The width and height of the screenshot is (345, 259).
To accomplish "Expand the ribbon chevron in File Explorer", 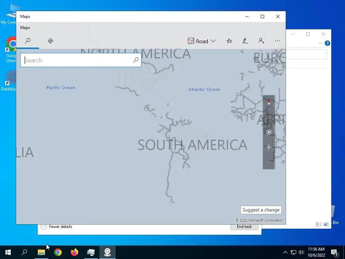I will coord(320,44).
